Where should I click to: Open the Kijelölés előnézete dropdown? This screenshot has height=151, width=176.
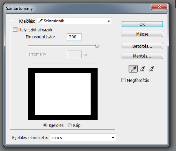tap(83, 137)
